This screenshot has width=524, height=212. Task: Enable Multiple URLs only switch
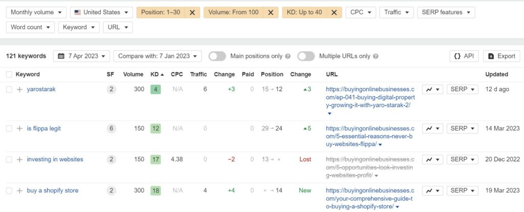306,56
